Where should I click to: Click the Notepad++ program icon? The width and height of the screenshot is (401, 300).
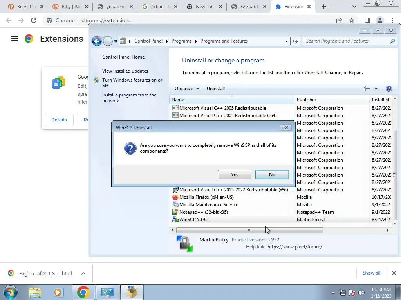175,212
